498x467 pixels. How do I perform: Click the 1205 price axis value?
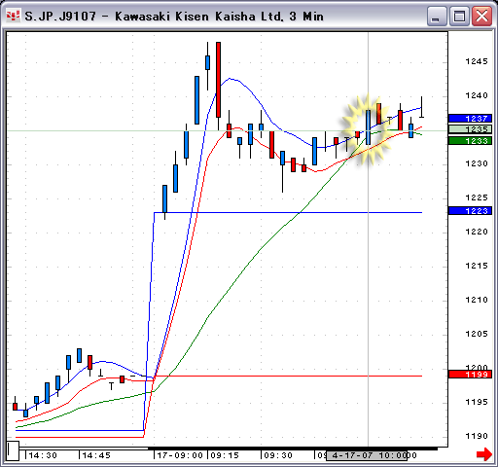point(477,334)
